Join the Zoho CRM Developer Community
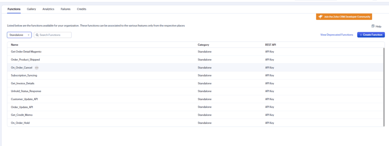The width and height of the screenshot is (389, 146). tap(344, 17)
